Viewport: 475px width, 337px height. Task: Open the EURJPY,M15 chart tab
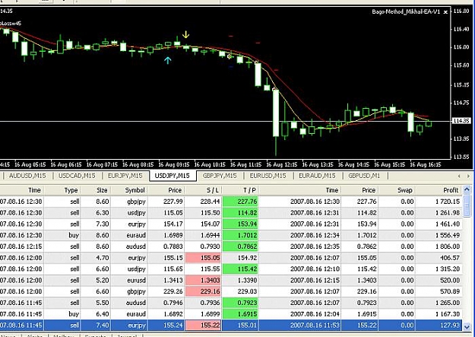coord(125,176)
